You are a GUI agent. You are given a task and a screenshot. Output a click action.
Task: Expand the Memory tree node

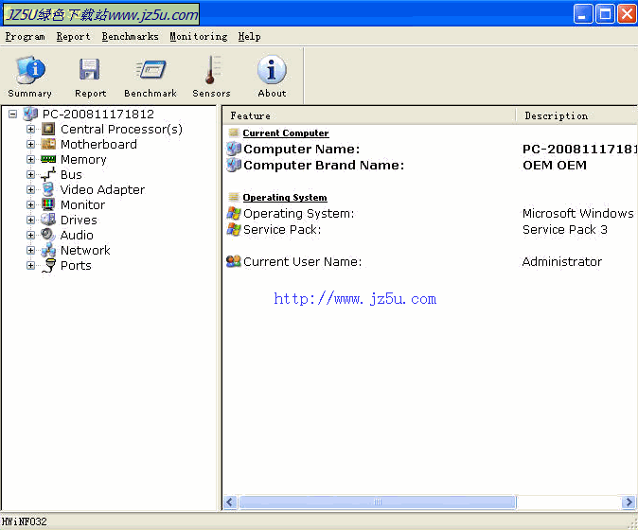[x=30, y=159]
